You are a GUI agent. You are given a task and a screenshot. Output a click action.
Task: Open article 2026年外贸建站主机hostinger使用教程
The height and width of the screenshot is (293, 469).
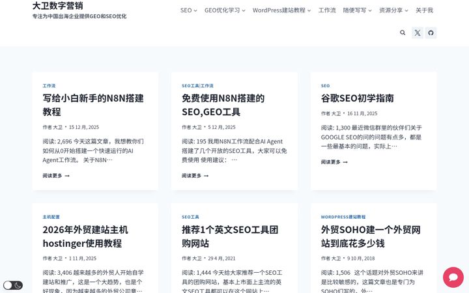(85, 236)
